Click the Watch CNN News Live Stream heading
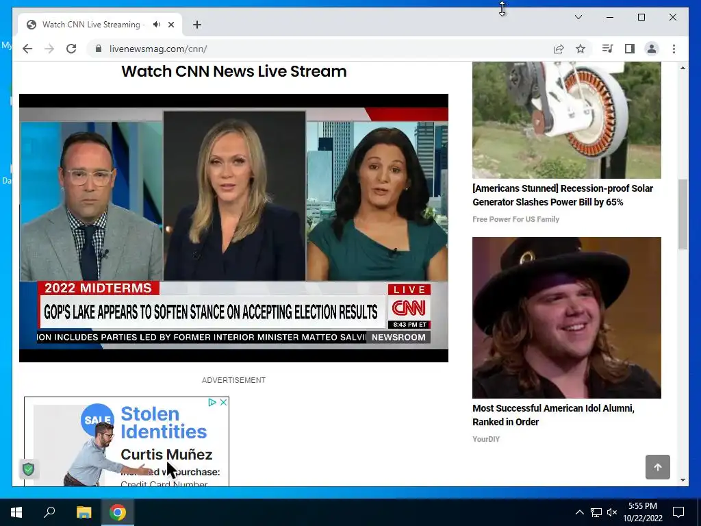Screen dimensions: 701x526 point(234,71)
